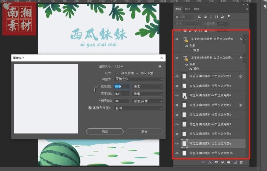Open the resolution unit dropdown
267x171 pixels.
tap(148, 101)
